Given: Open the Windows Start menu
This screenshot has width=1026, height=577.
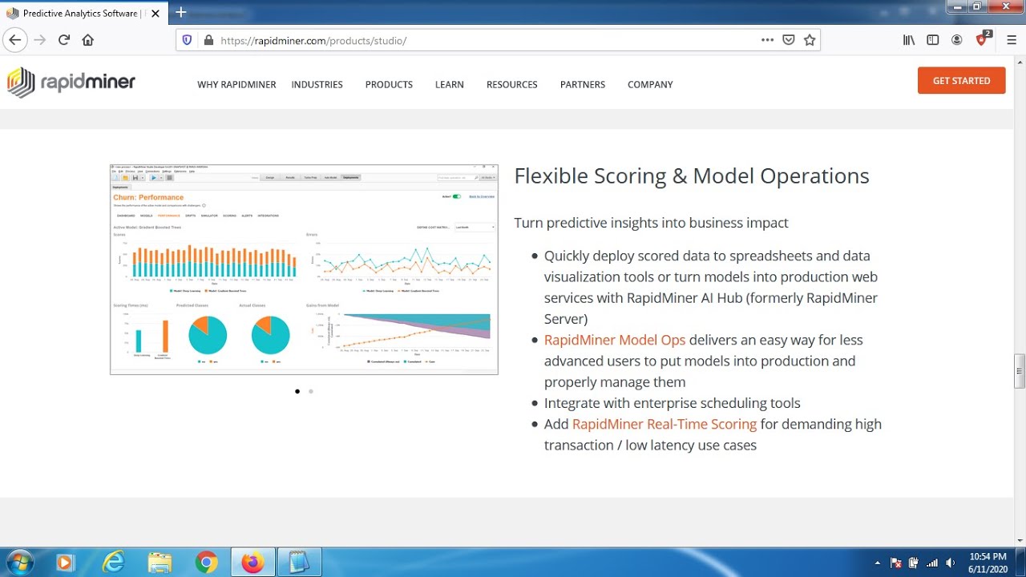Looking at the screenshot, I should 18,563.
